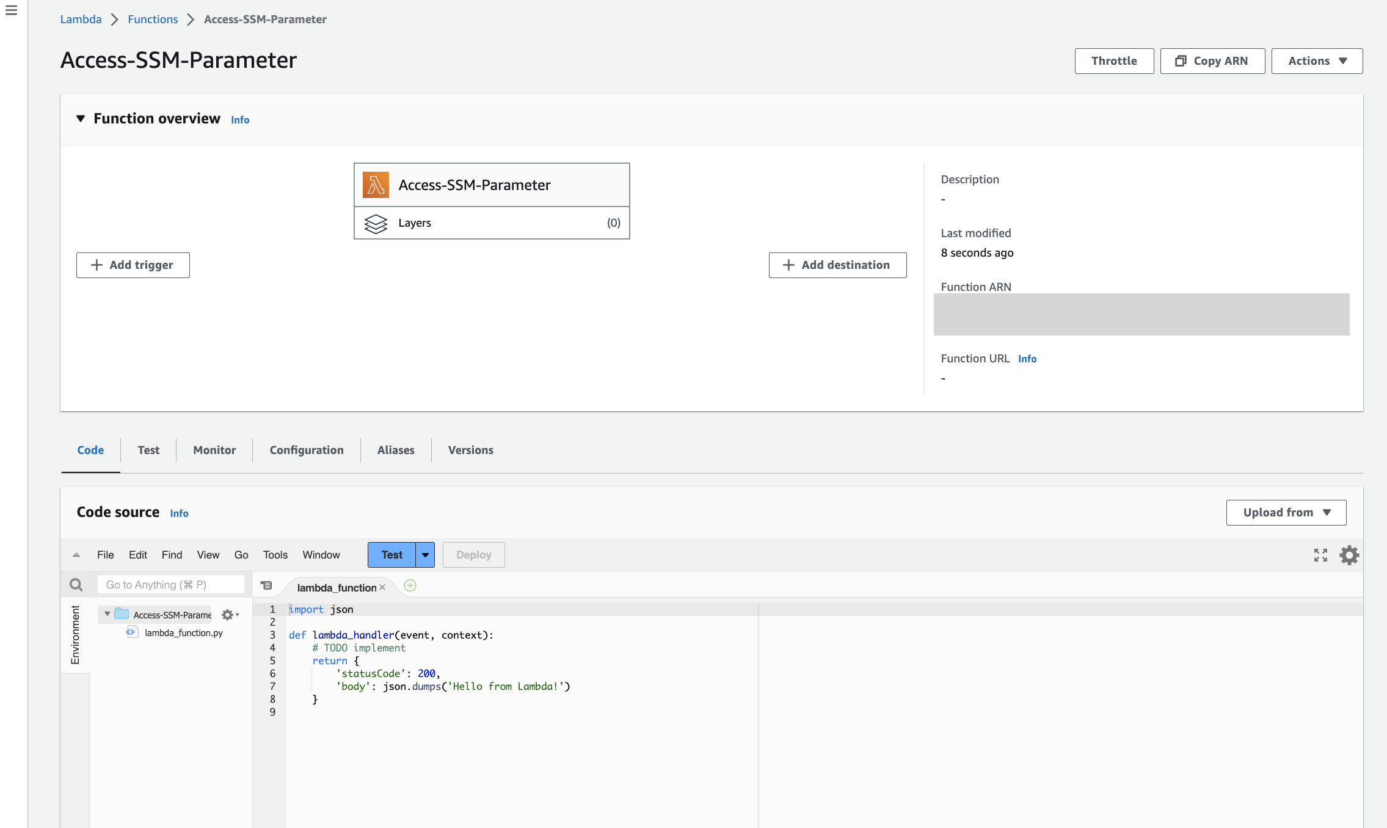
Task: Select lambda_function.py in file tree
Action: (183, 633)
